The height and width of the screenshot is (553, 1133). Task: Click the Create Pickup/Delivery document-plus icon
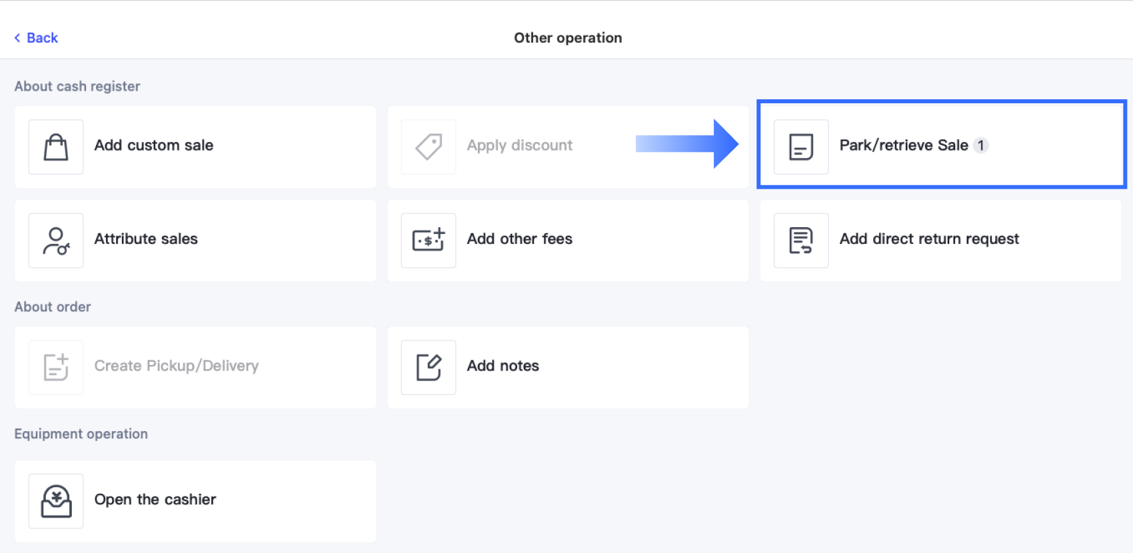tap(56, 367)
